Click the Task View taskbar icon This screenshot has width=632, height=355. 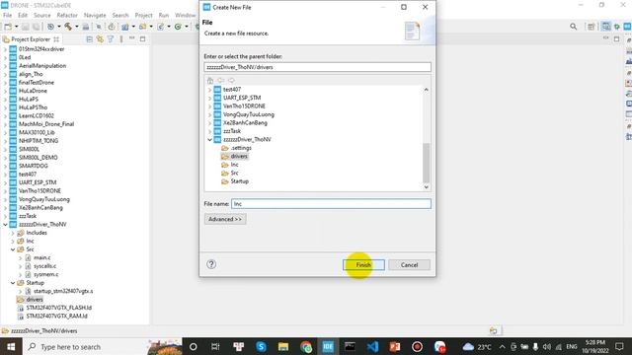(x=215, y=346)
